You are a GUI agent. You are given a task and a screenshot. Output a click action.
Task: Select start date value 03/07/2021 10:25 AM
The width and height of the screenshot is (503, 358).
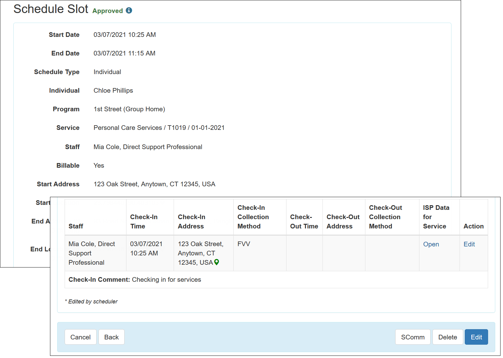pyautogui.click(x=125, y=35)
